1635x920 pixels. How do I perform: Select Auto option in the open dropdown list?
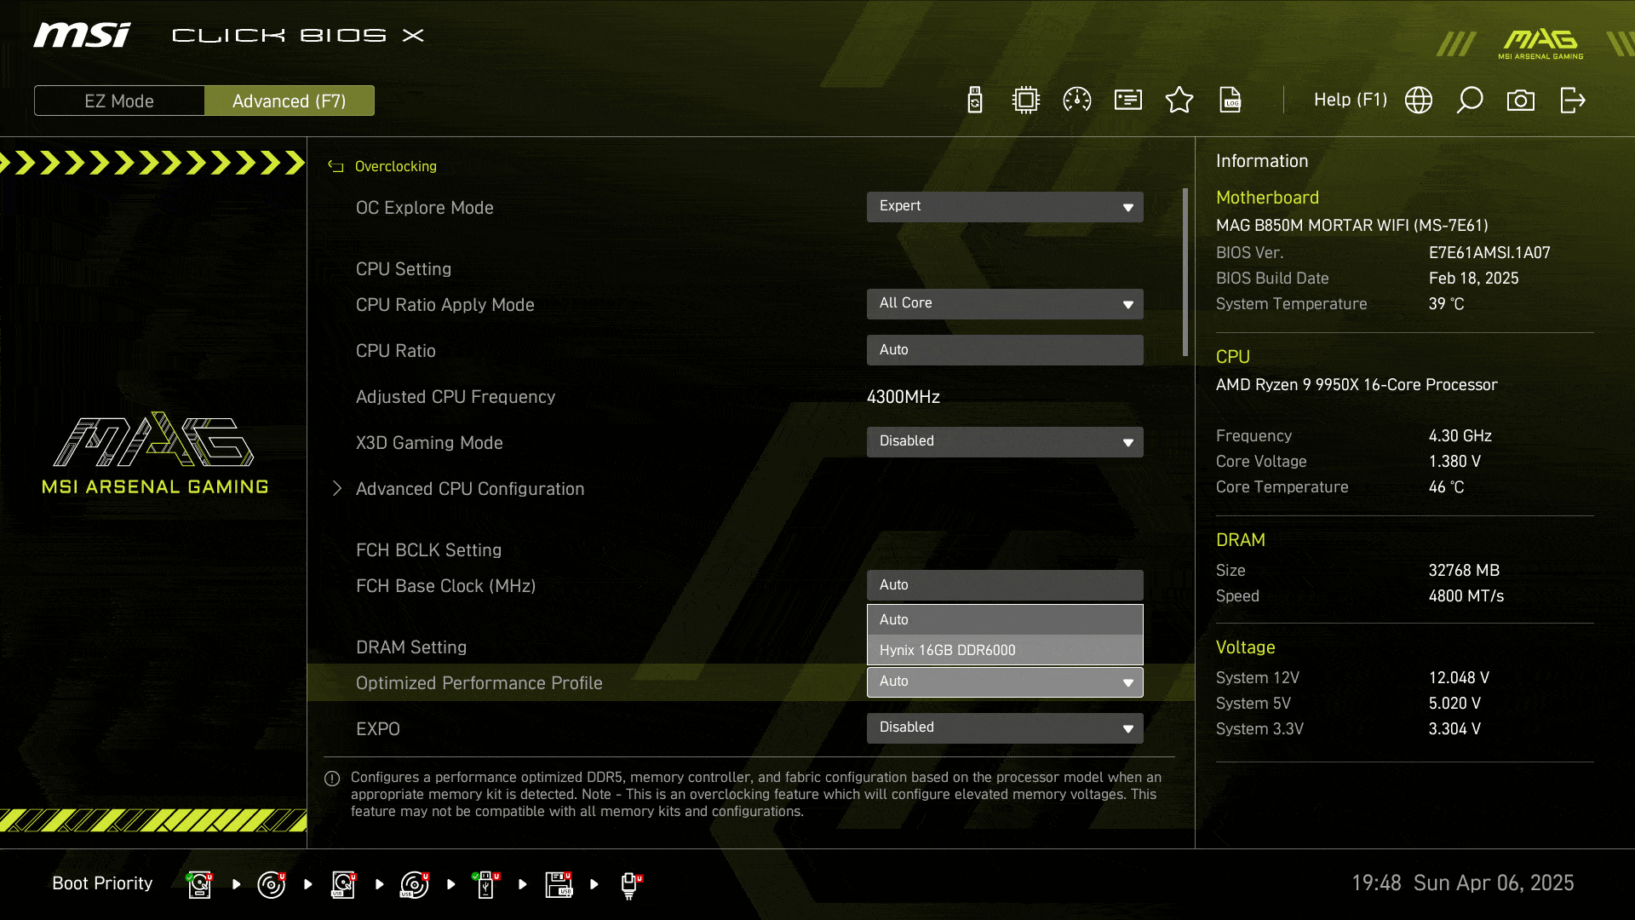coord(1005,619)
